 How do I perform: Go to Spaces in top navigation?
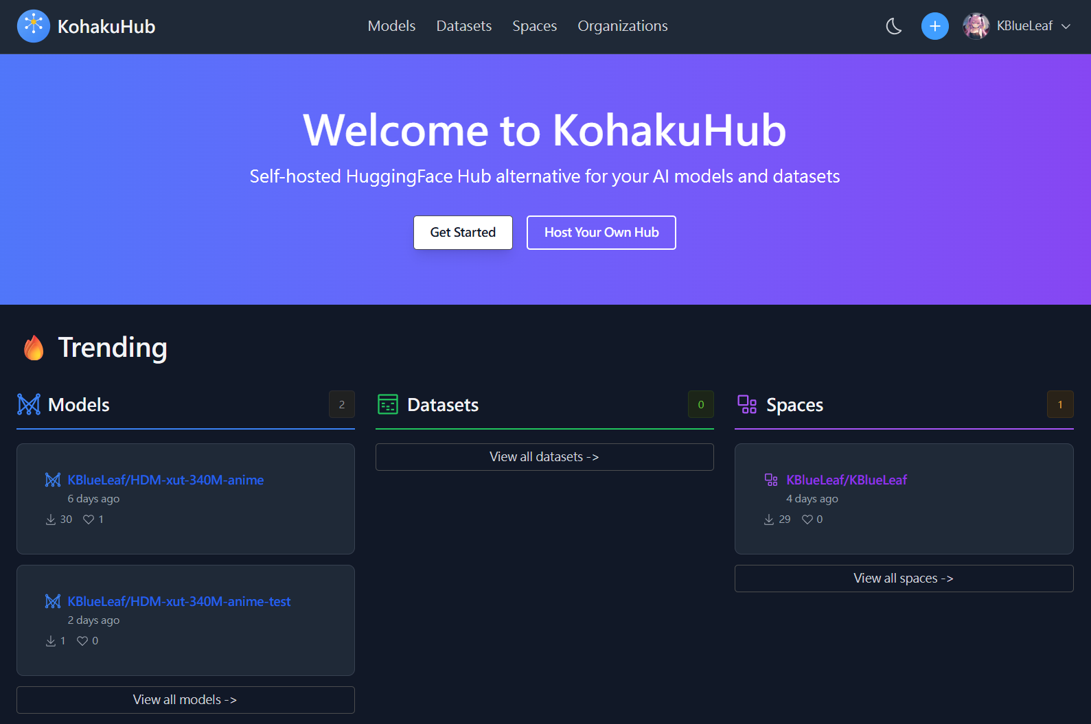point(534,26)
